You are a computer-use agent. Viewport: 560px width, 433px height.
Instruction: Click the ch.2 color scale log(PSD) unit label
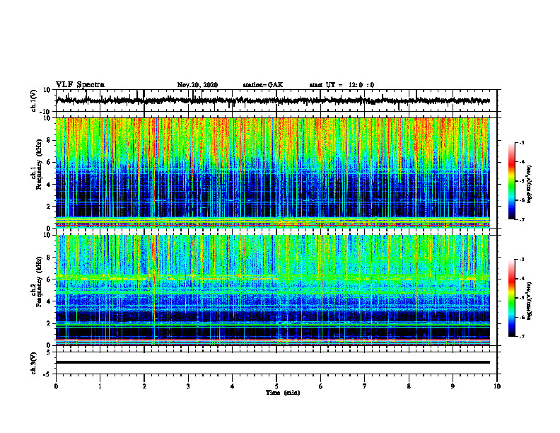tap(530, 301)
